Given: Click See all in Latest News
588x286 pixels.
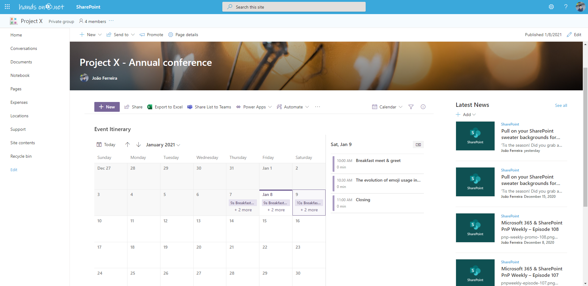Looking at the screenshot, I should tap(561, 105).
